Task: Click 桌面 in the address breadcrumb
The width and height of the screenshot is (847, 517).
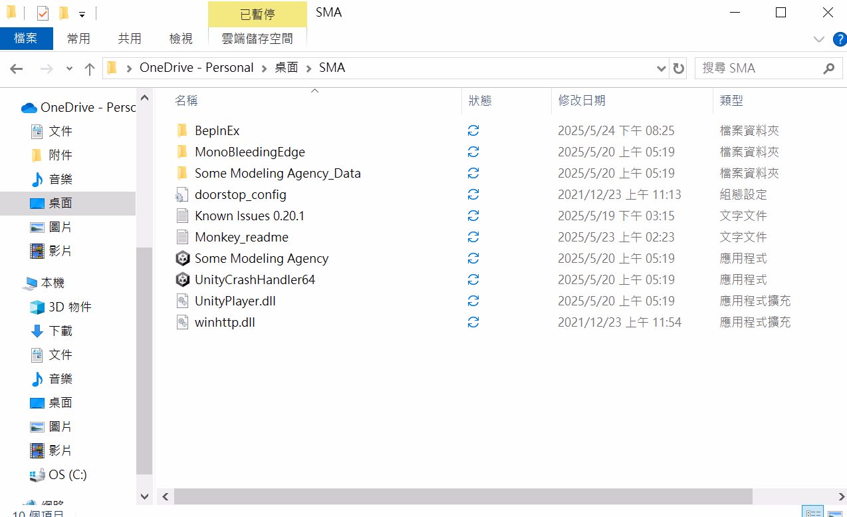Action: click(287, 68)
